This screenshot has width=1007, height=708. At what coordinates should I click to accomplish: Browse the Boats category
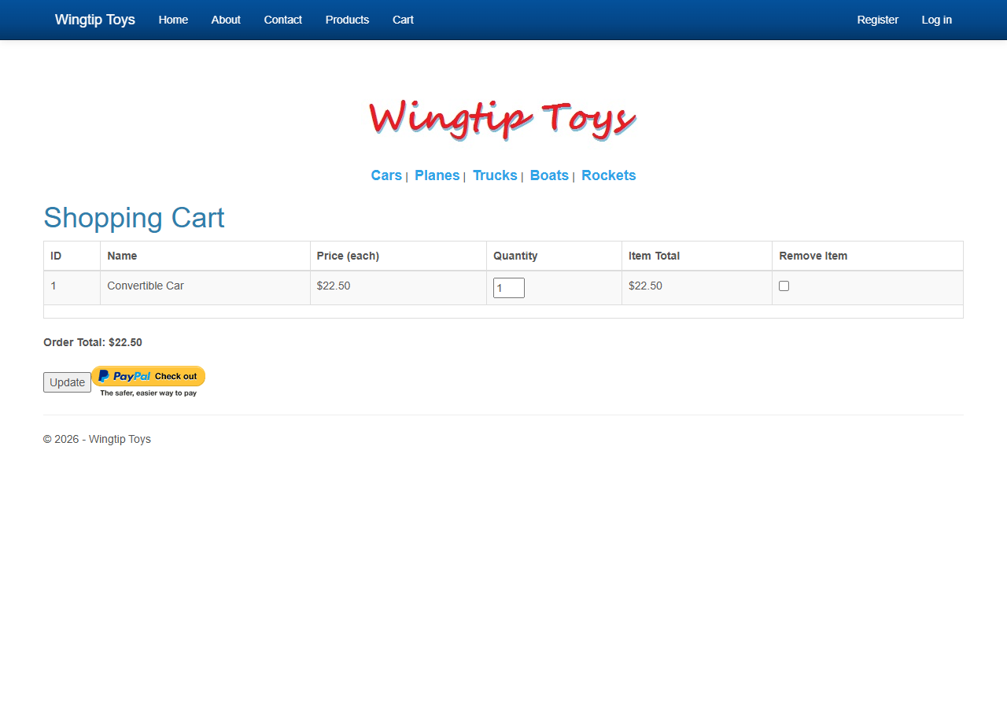[549, 175]
